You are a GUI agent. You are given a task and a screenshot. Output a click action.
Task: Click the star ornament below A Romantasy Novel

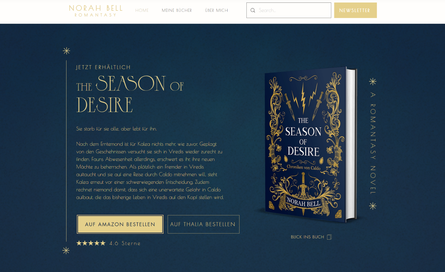373,206
